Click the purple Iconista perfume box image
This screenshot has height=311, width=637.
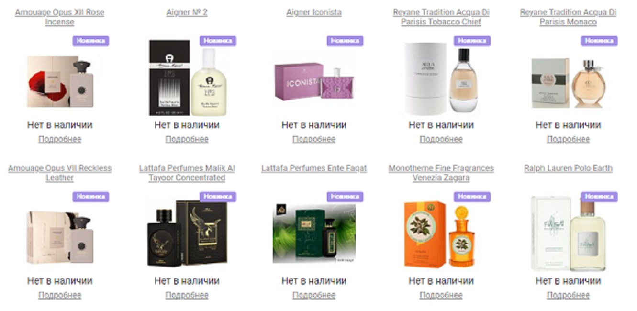(x=314, y=81)
